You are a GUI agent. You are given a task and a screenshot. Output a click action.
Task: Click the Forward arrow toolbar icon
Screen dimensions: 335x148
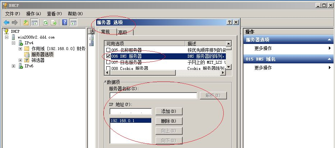tap(14, 22)
